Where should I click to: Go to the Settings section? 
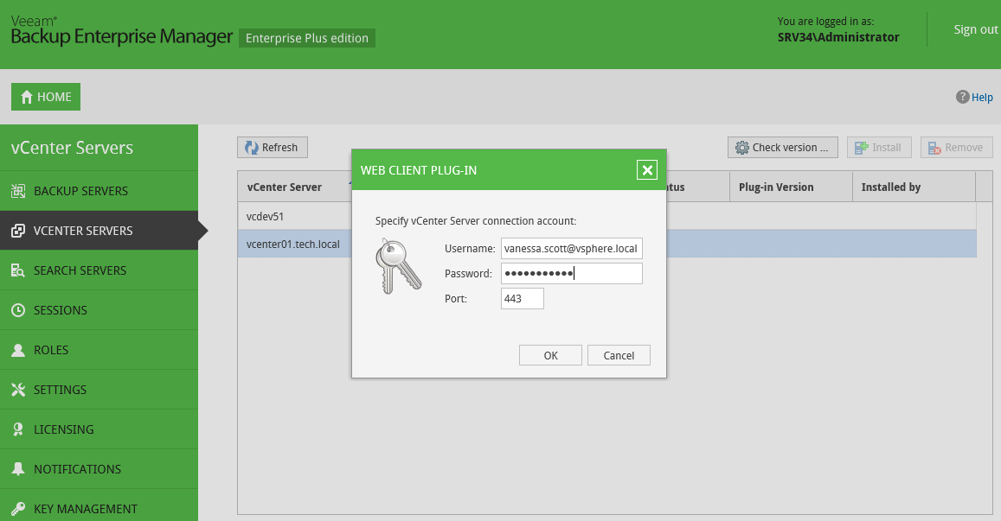point(99,390)
